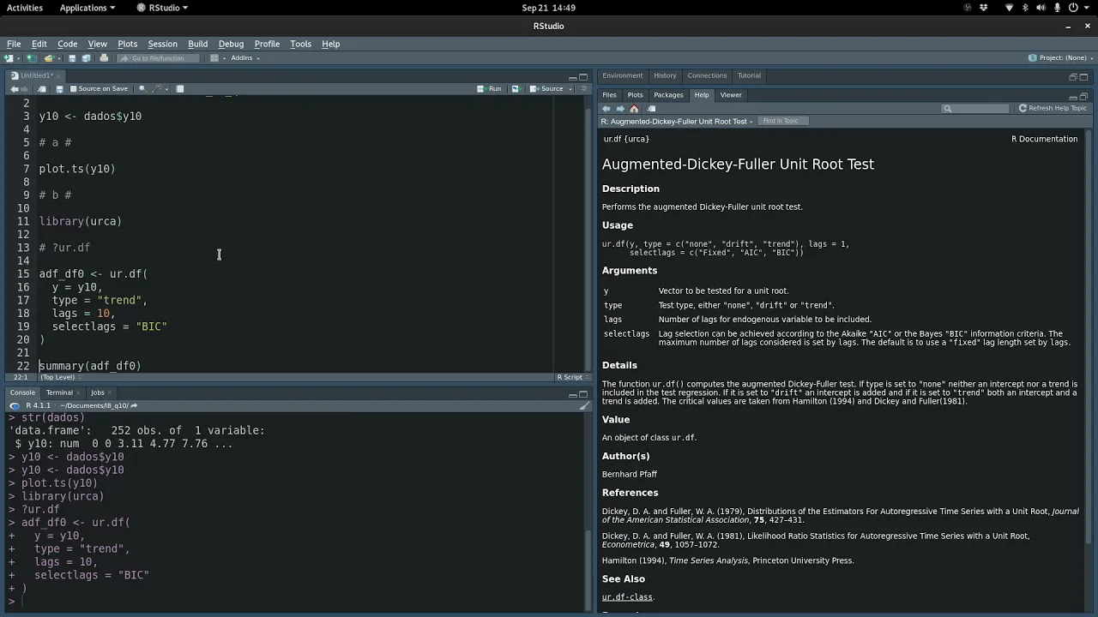Open the Tools menu
Image resolution: width=1098 pixels, height=617 pixels.
300,44
